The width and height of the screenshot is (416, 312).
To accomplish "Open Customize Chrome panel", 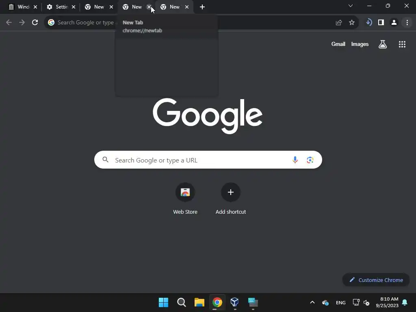I will click(376, 280).
